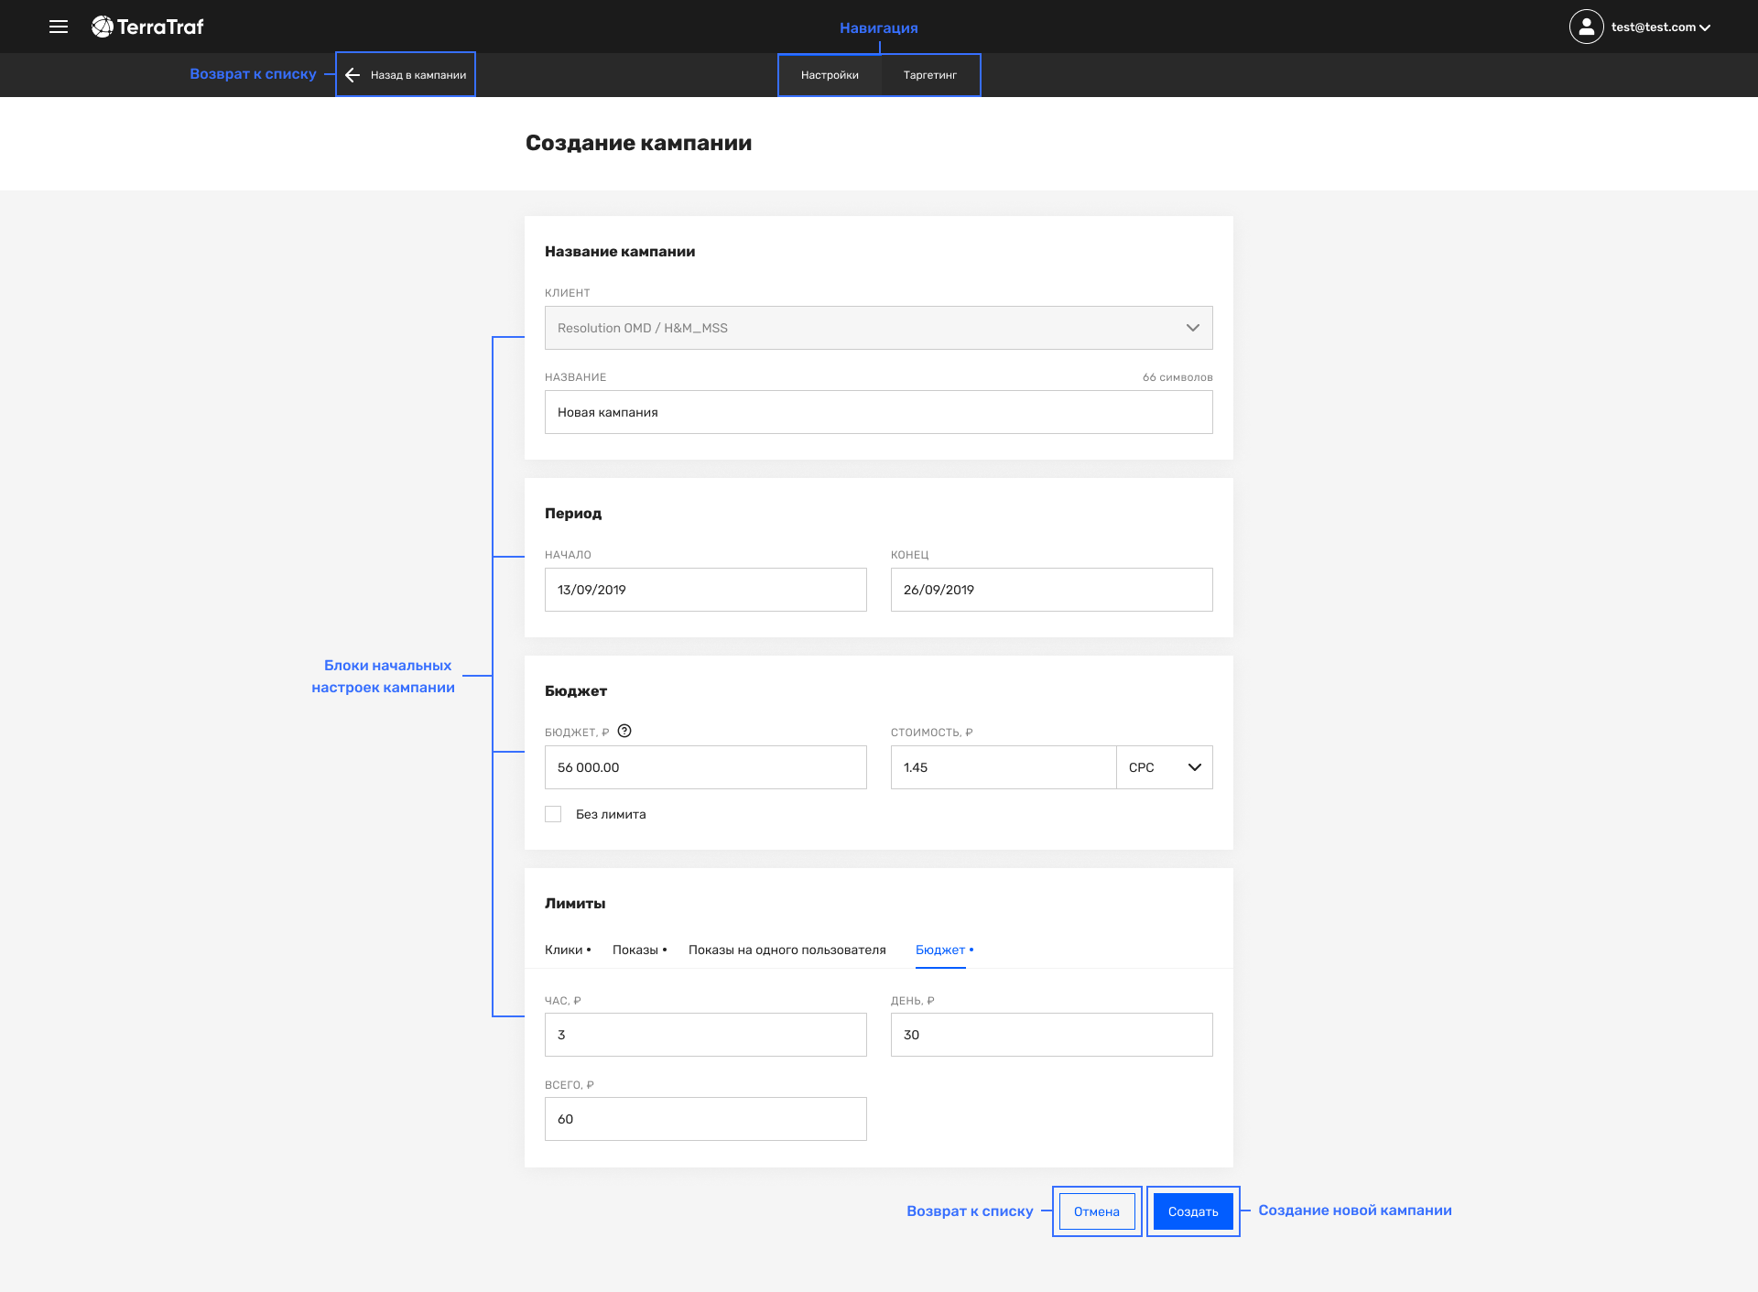Click the '66 символов' counter text
This screenshot has width=1758, height=1292.
click(x=1177, y=377)
